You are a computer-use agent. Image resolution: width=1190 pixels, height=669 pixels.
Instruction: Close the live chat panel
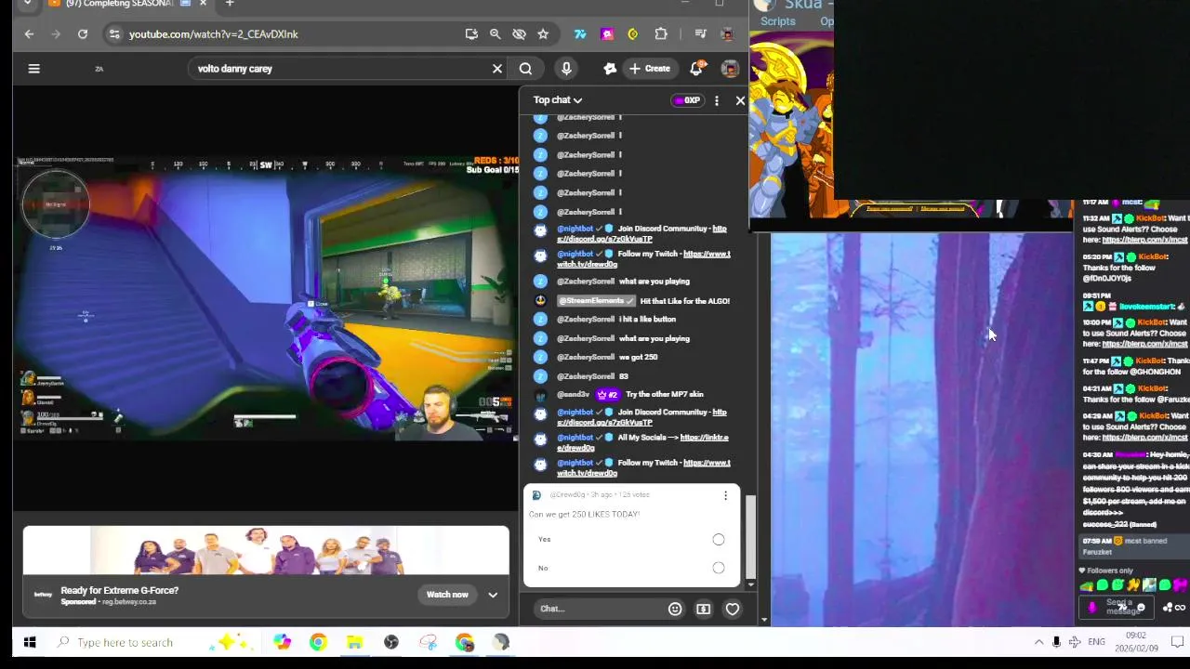pyautogui.click(x=740, y=100)
